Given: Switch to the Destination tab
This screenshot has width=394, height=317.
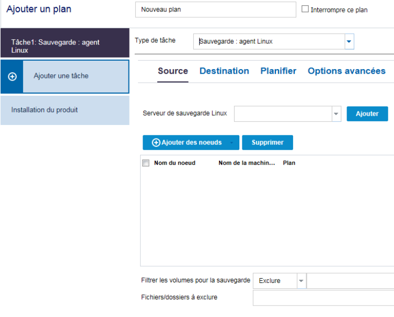Looking at the screenshot, I should coord(224,71).
